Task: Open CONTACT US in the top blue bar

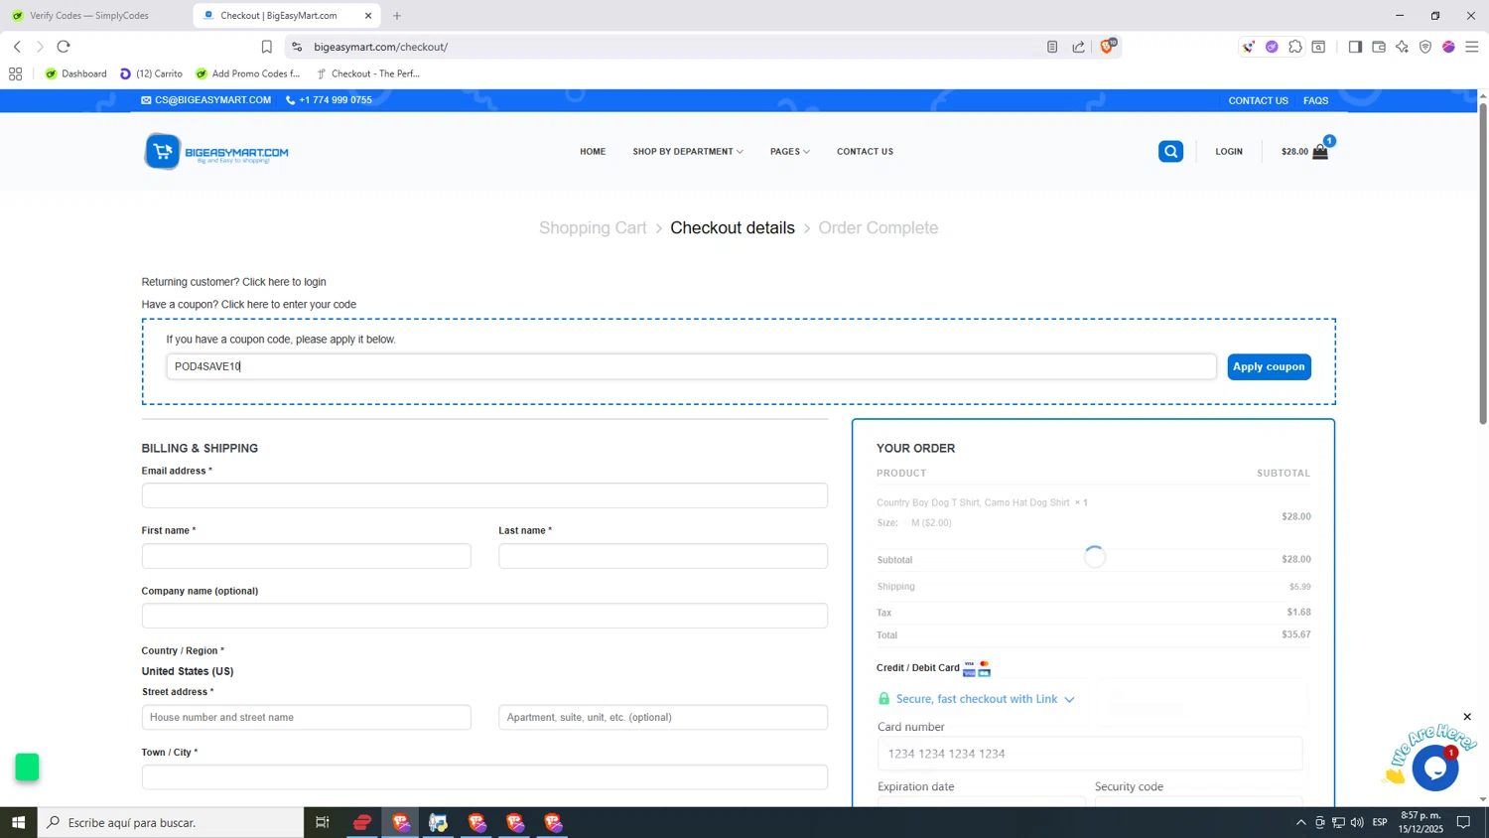Action: (1258, 100)
